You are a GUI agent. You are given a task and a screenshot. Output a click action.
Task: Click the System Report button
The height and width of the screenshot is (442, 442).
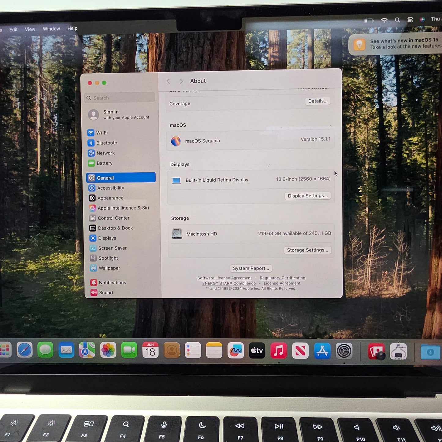(x=251, y=268)
